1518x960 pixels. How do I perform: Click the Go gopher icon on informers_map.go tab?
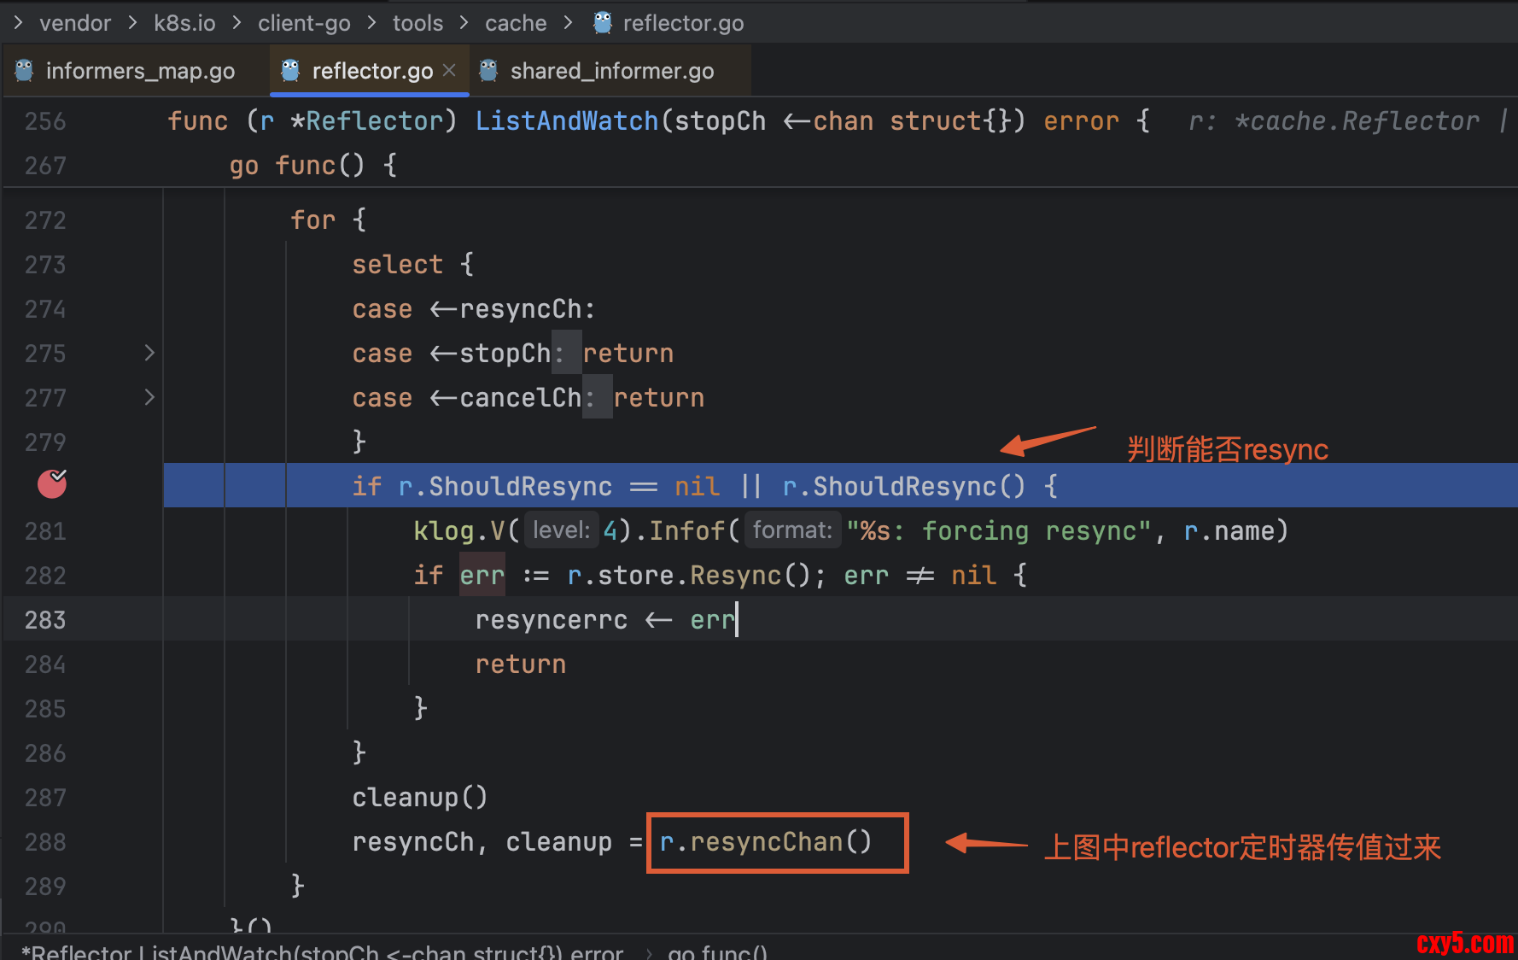(25, 71)
